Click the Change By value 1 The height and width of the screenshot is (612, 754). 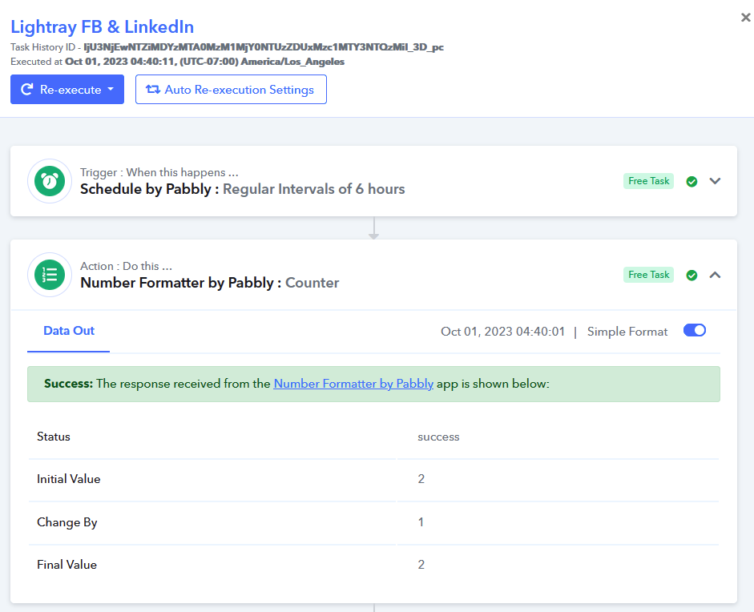pos(421,522)
